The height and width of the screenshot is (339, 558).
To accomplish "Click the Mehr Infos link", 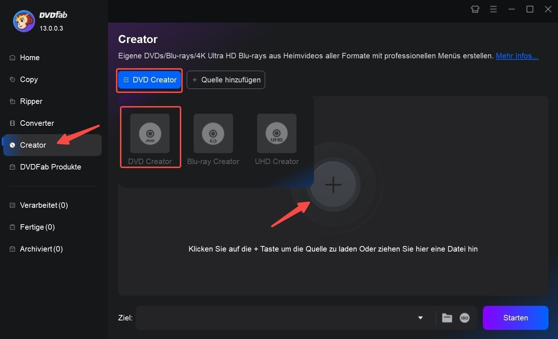I will 517,56.
